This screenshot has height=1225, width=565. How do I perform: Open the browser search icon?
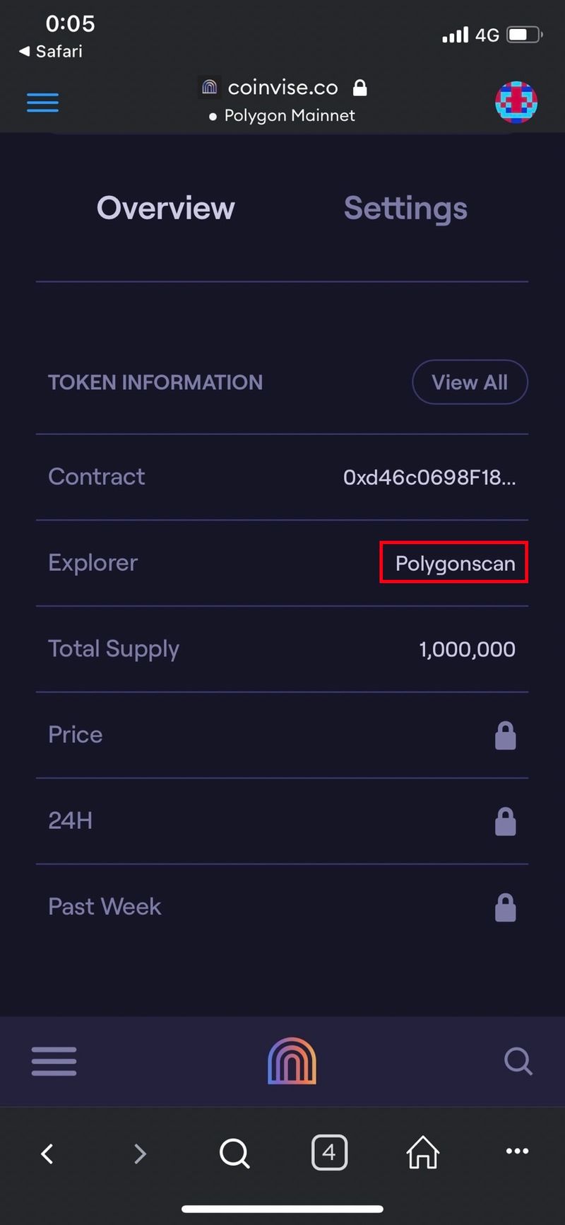234,1154
